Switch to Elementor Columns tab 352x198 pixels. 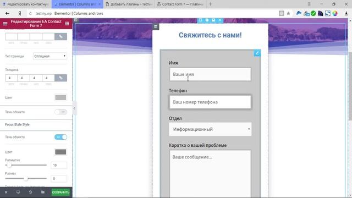click(x=78, y=4)
